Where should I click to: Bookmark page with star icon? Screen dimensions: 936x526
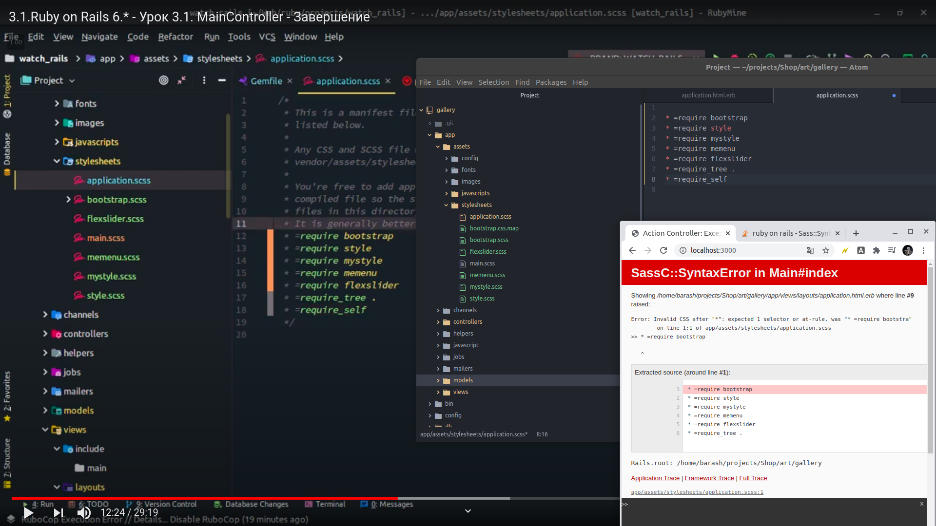click(x=826, y=250)
